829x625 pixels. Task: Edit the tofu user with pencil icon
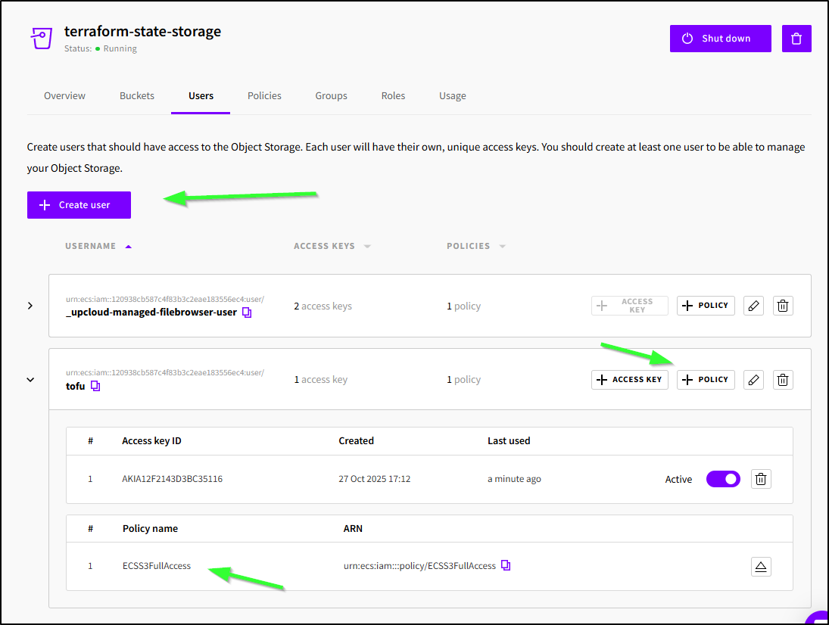[x=753, y=380]
